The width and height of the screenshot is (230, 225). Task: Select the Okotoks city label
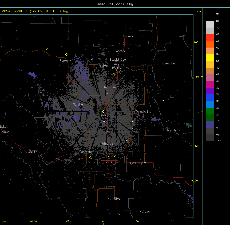click(110, 187)
